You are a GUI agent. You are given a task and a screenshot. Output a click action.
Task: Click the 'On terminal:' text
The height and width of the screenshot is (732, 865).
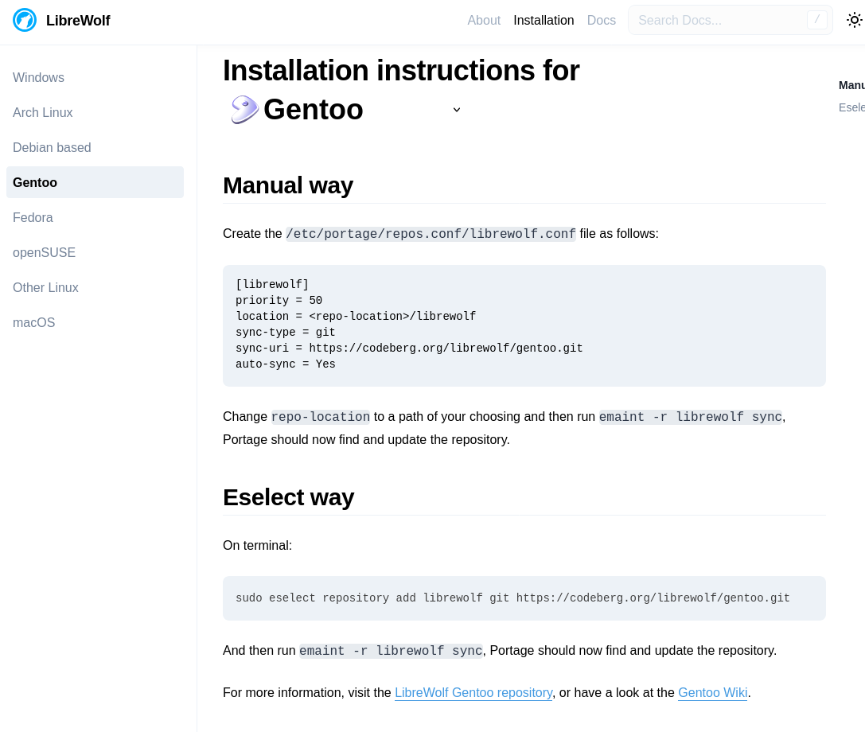[x=257, y=546]
